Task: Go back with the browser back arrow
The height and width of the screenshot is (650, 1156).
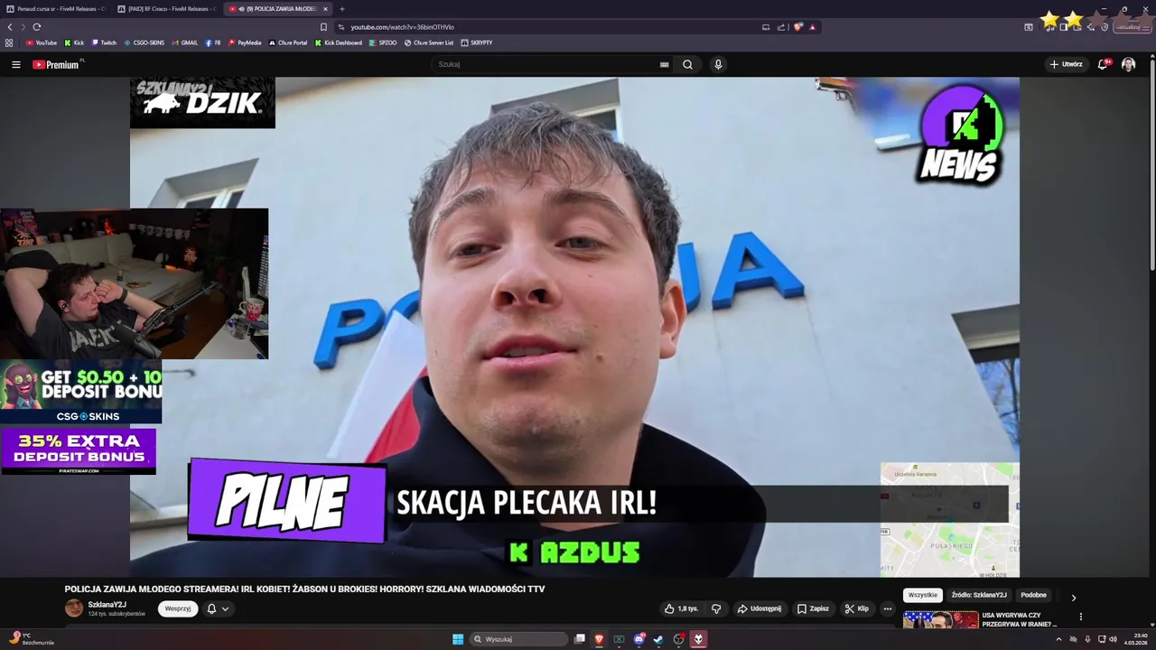Action: point(10,27)
